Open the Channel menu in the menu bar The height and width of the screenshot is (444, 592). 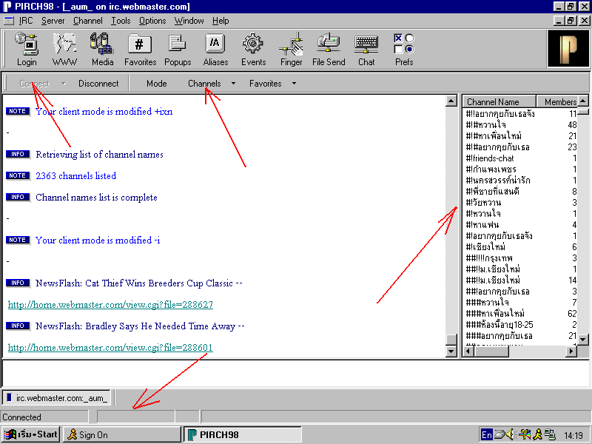[x=87, y=21]
